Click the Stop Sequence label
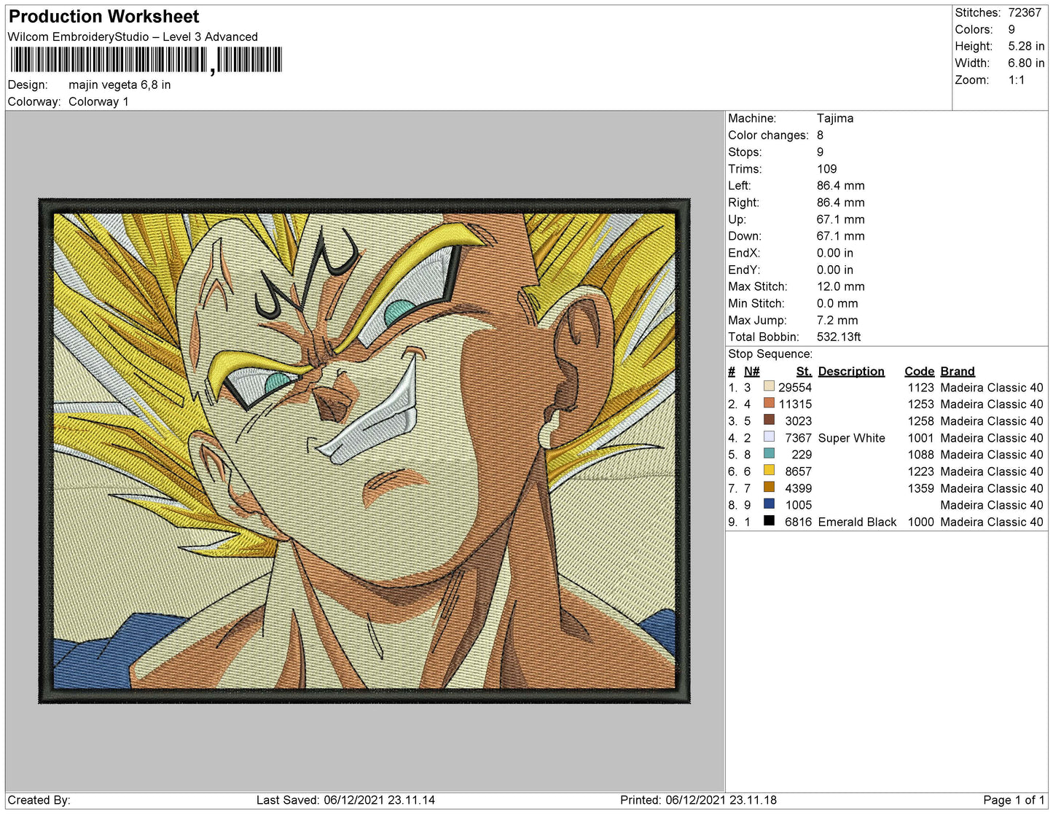Screen dimensions: 1053x814 click(x=770, y=354)
